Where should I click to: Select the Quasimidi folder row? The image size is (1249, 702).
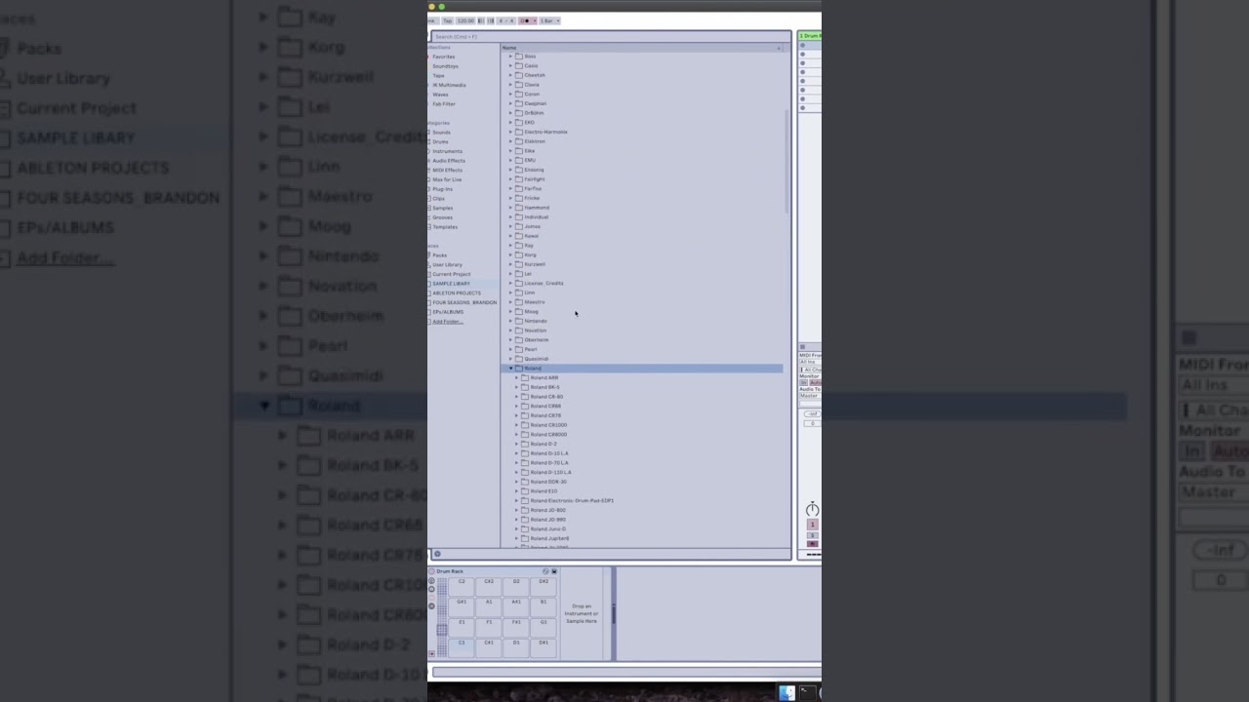tap(644, 359)
